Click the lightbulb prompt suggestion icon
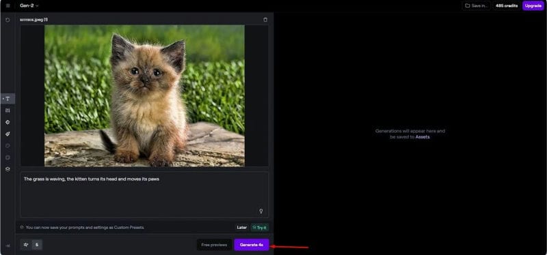Viewport: 547px width, 255px height. [261, 211]
